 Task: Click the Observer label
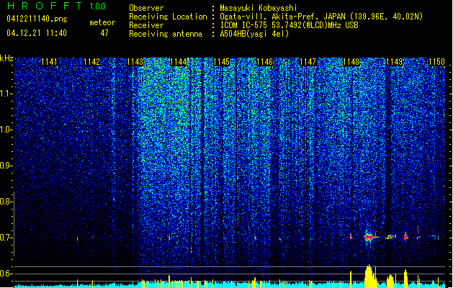146,8
